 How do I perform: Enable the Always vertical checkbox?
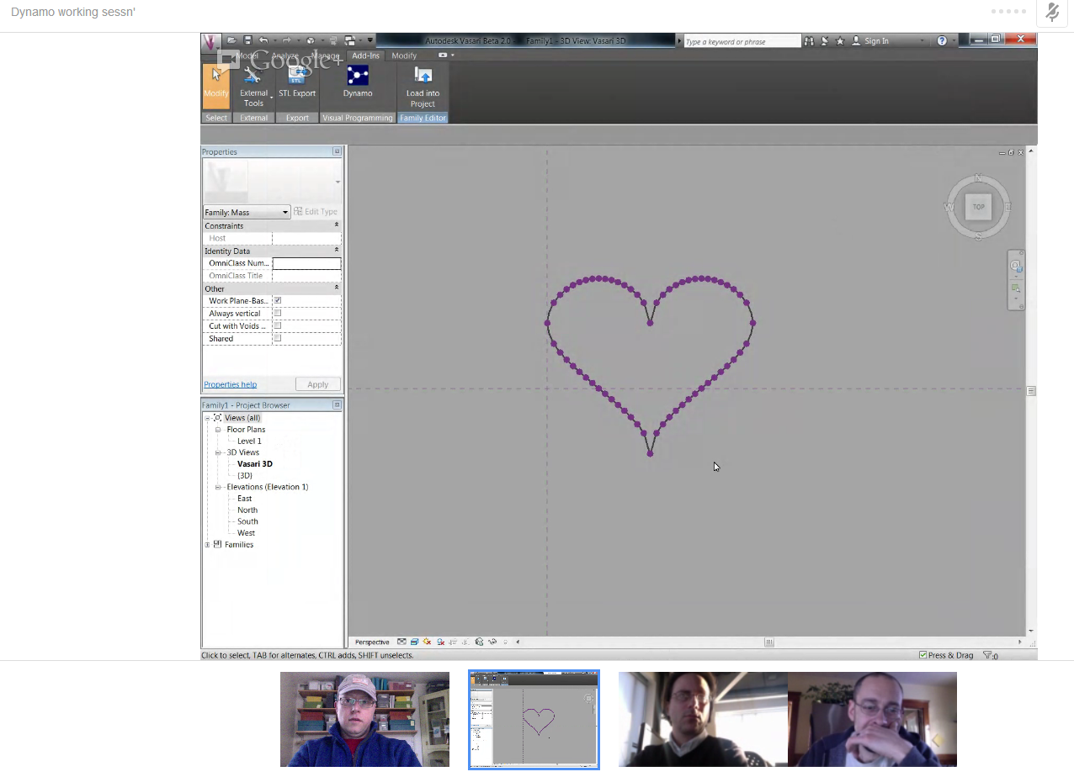coord(278,313)
